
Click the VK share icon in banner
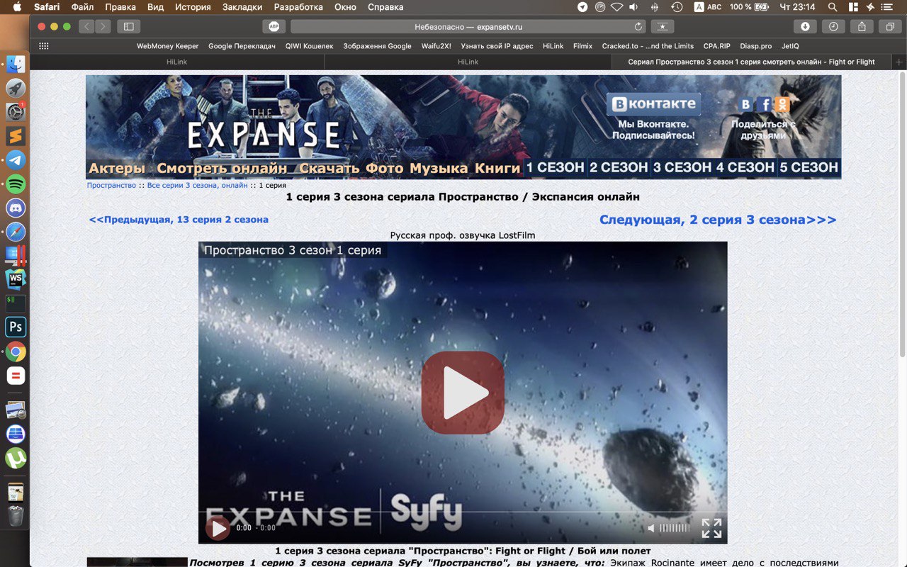coord(745,105)
